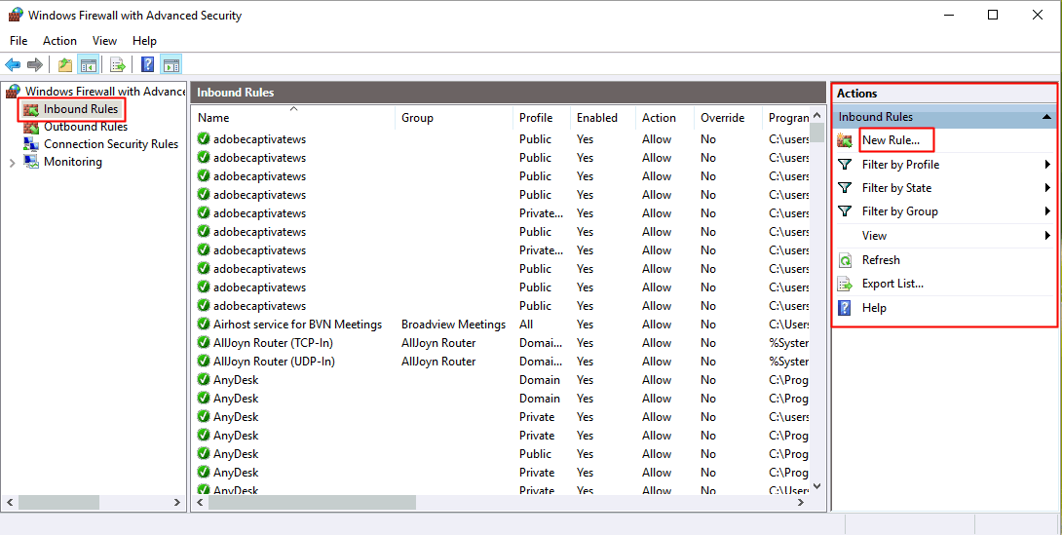This screenshot has width=1062, height=535.
Task: Click the console tree horizontal scrollbar right arrow
Action: click(176, 503)
